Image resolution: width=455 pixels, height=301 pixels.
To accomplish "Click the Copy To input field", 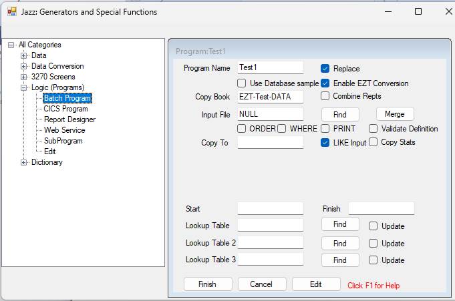I will pyautogui.click(x=271, y=142).
